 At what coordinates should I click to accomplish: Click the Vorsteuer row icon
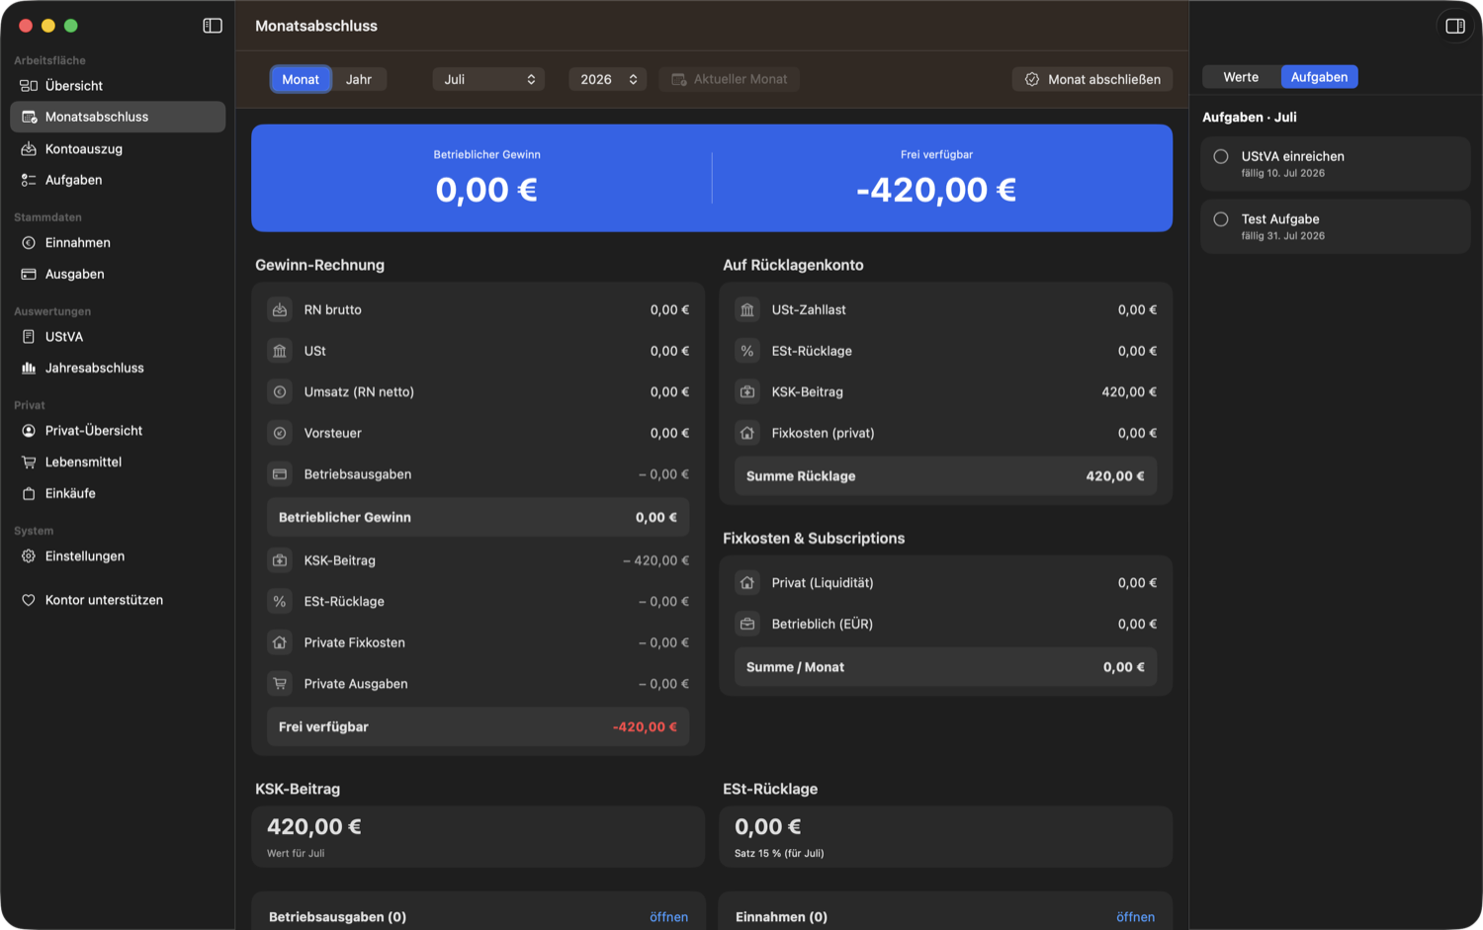click(280, 433)
